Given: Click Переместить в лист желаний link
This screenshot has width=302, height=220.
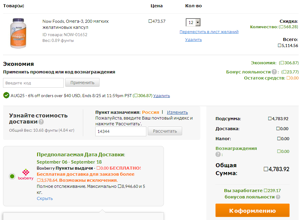Looking at the screenshot, I should 209,32.
